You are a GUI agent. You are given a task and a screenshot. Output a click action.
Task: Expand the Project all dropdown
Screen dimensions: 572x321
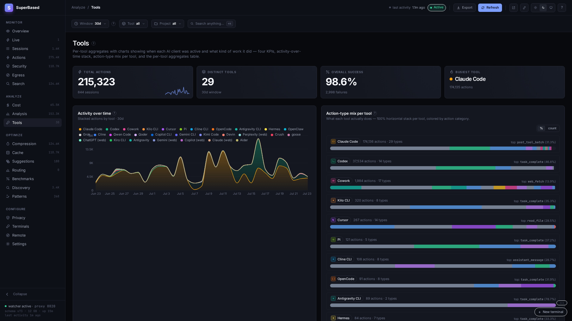(x=168, y=24)
